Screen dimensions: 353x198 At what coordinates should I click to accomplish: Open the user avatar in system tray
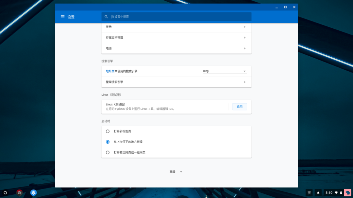pyautogui.click(x=348, y=192)
